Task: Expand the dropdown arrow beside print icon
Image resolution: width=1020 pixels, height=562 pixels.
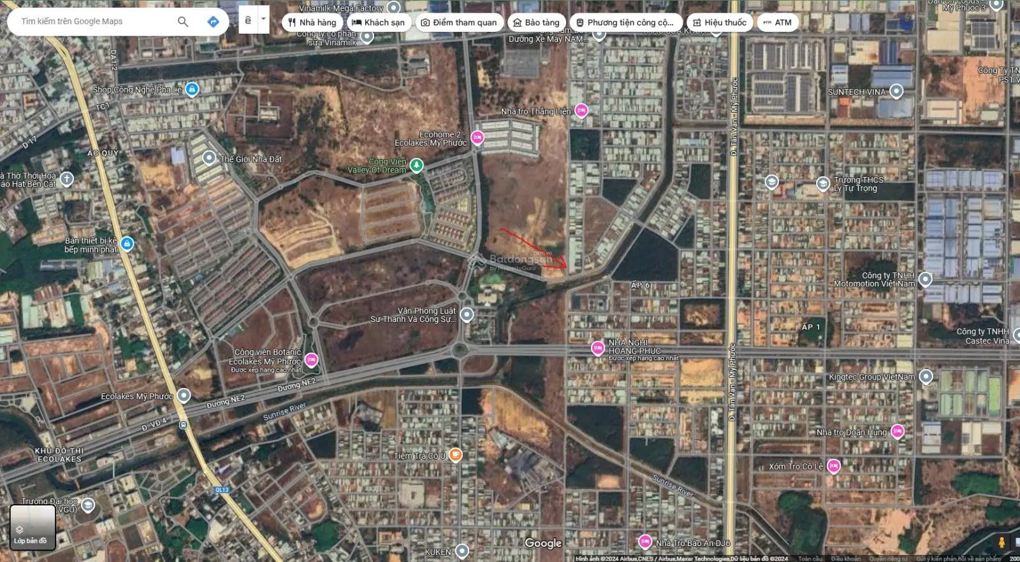Action: point(263,19)
